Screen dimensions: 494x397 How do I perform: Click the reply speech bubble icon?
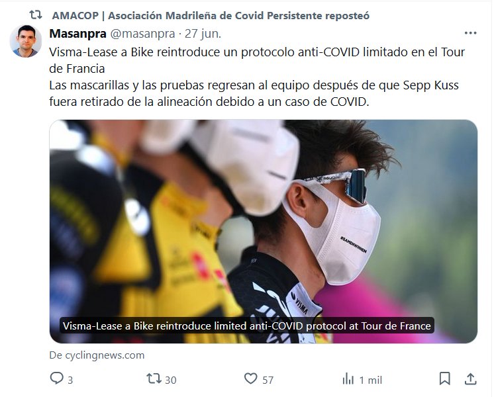(x=57, y=378)
